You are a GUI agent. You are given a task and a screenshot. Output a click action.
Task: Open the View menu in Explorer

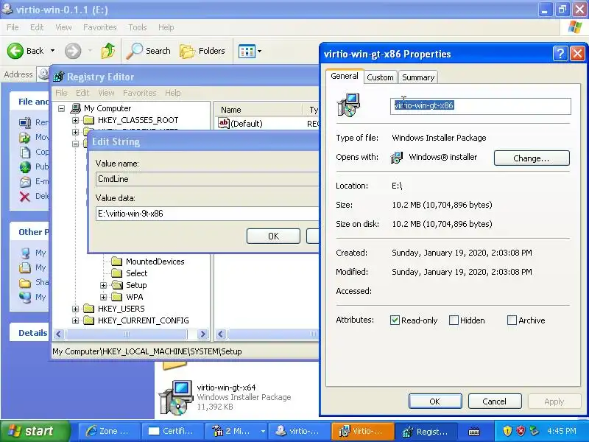(x=63, y=27)
